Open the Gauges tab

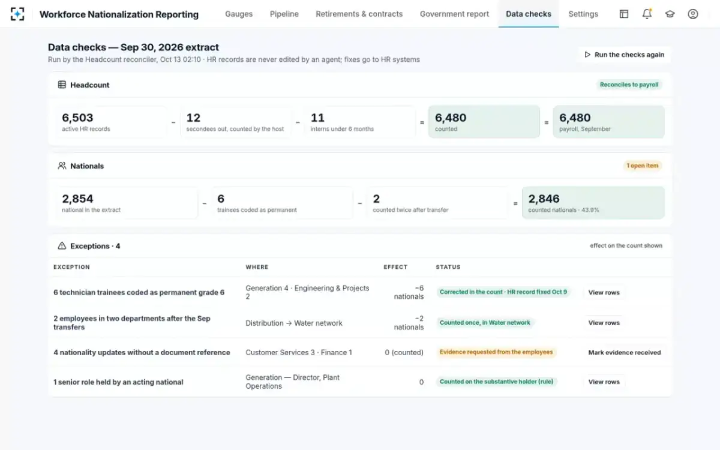(239, 14)
